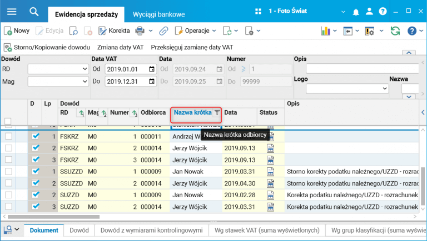Switch to the Dokument bottom tab
The width and height of the screenshot is (427, 241).
click(x=44, y=230)
